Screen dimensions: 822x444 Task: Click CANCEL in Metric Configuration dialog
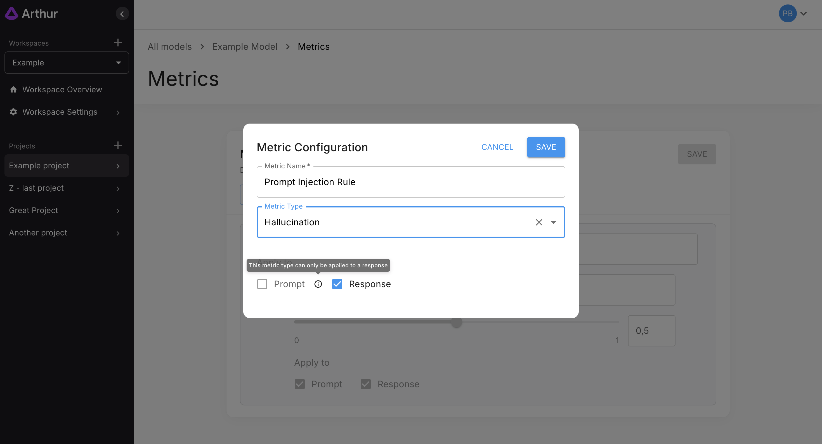pos(497,147)
